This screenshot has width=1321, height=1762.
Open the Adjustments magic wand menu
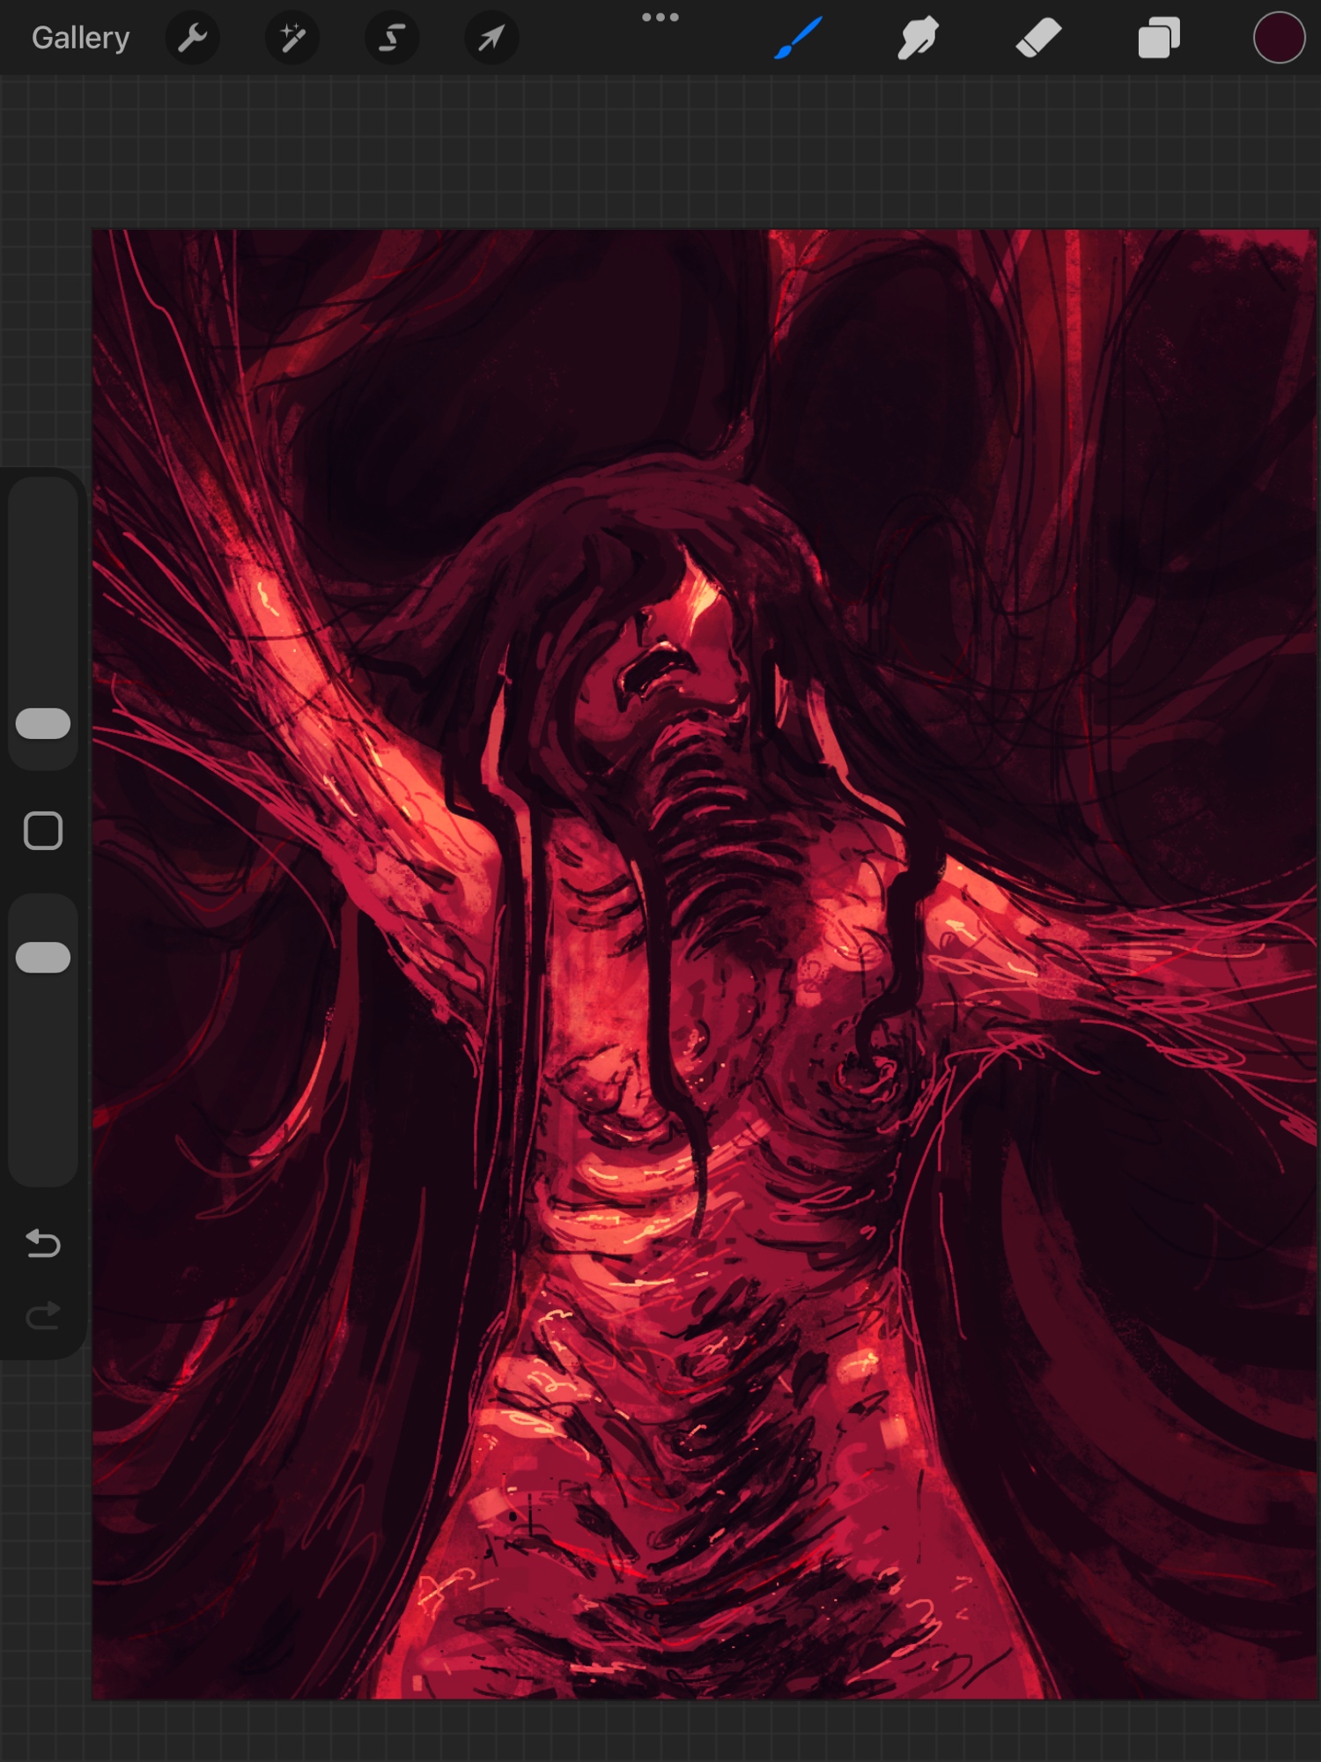pos(292,38)
